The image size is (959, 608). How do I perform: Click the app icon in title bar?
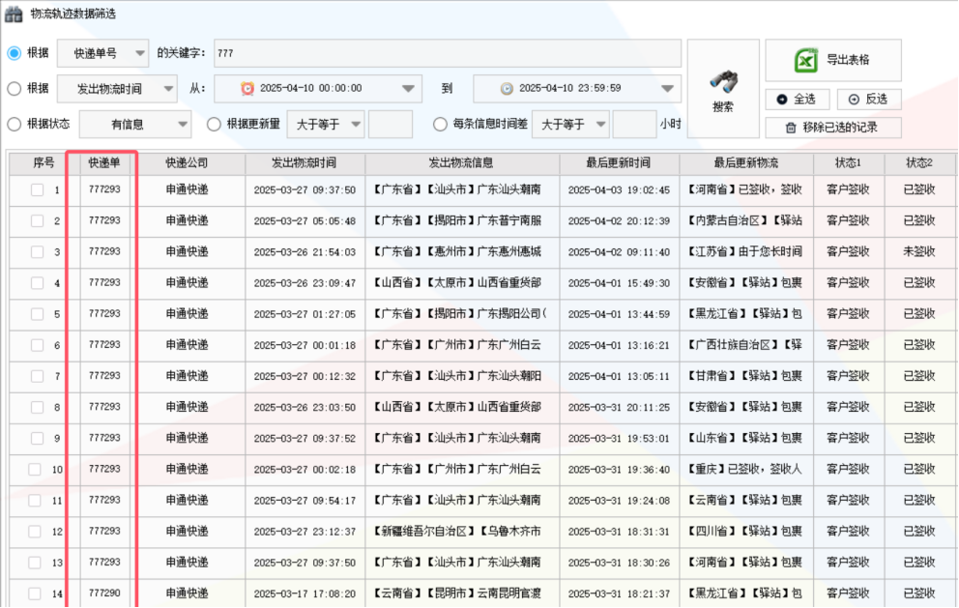click(x=14, y=14)
